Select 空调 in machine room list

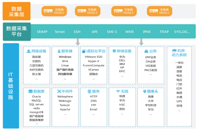click(179, 106)
